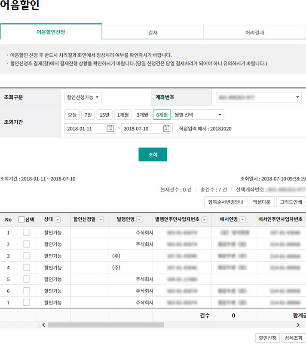Click filter arrow on 발행인주민사업자번호 column

click(x=205, y=220)
